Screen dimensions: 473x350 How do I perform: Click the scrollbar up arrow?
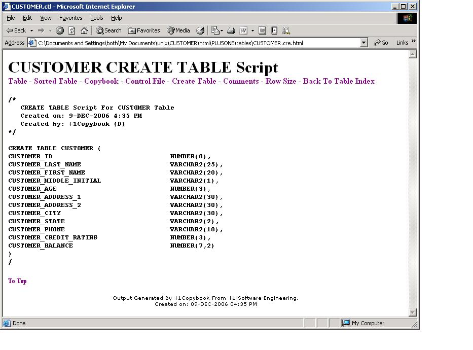(x=412, y=54)
